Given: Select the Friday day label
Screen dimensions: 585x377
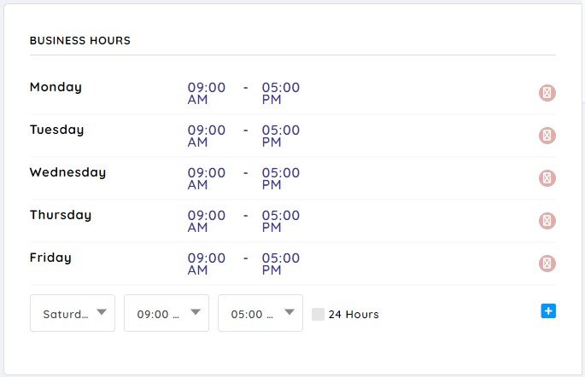Looking at the screenshot, I should coord(50,258).
